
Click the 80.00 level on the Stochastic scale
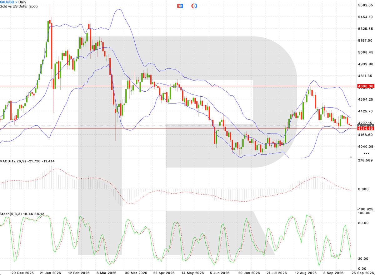click(x=364, y=223)
